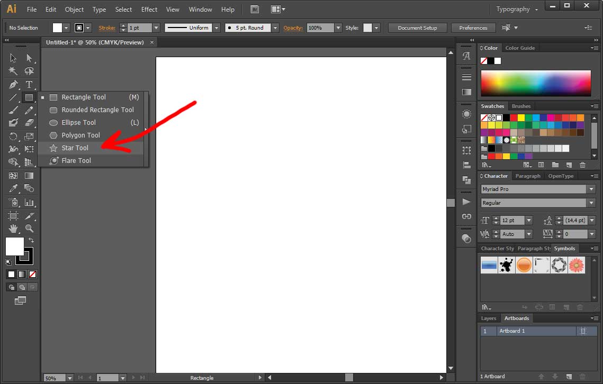Select the Mesh tool
This screenshot has width=603, height=384.
tap(13, 175)
